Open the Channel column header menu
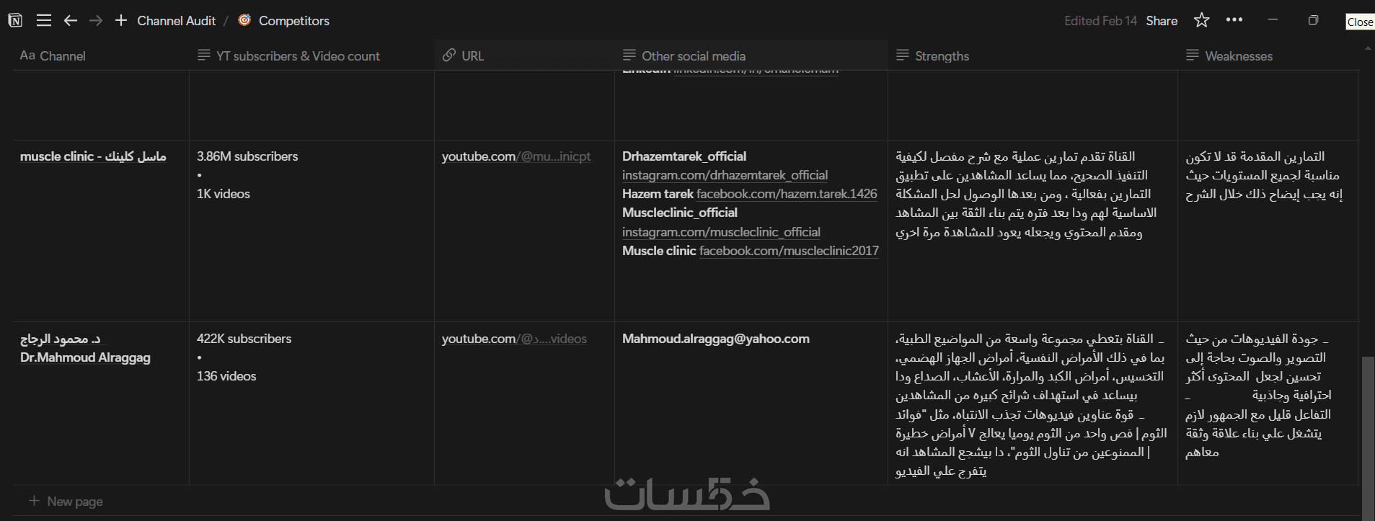This screenshot has width=1375, height=521. tap(101, 55)
